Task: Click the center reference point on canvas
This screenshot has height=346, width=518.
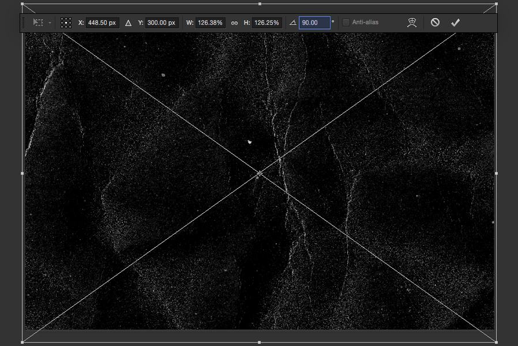Action: point(260,173)
